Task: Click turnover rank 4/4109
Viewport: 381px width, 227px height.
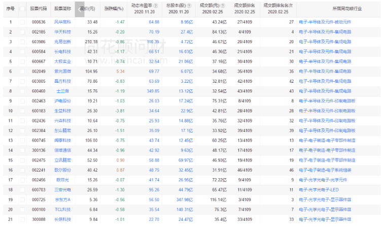Action: pyautogui.click(x=245, y=32)
